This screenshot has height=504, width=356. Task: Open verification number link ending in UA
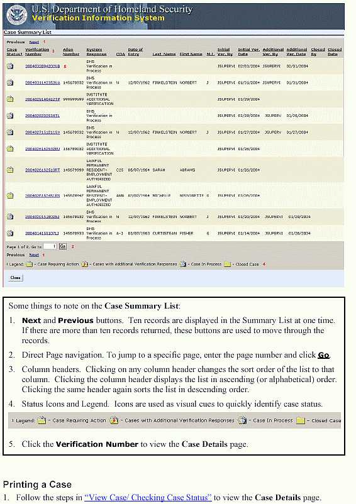point(42,82)
